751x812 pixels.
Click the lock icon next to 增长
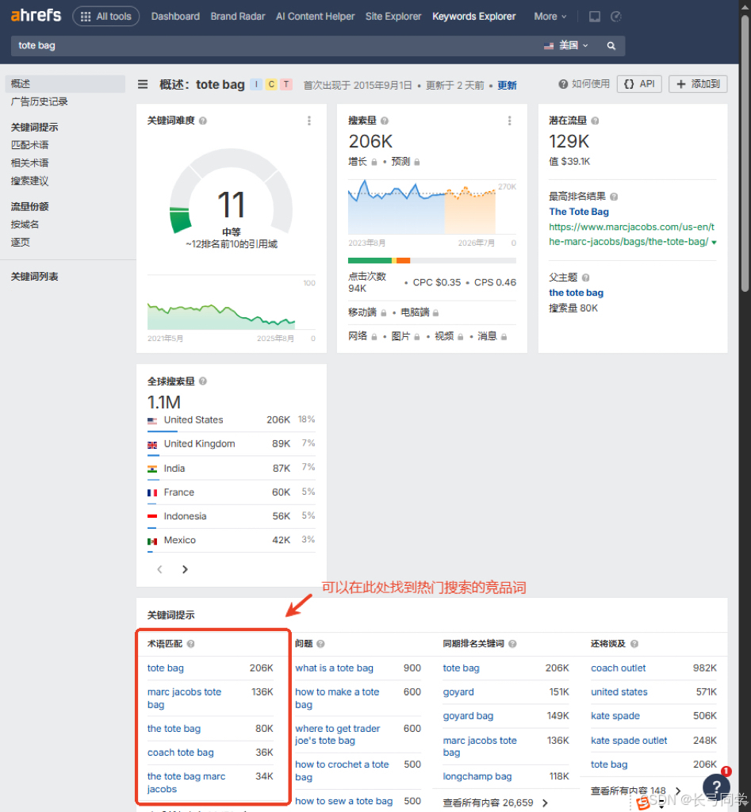click(374, 162)
